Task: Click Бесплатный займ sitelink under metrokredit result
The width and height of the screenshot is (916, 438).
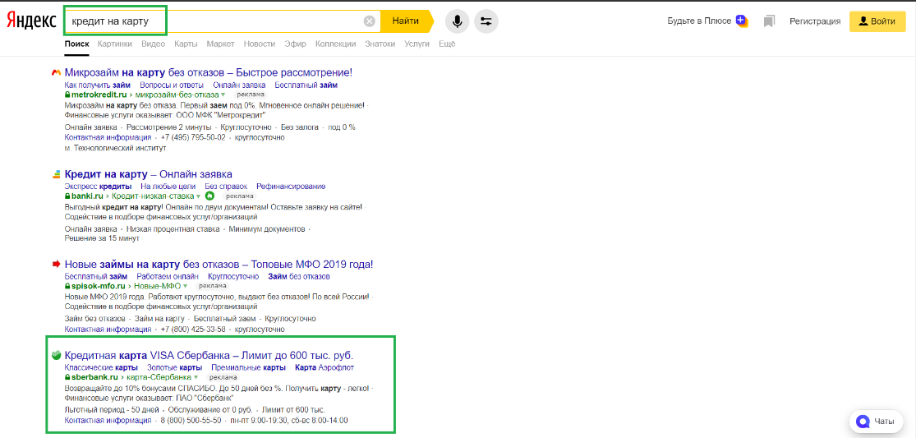Action: point(306,85)
